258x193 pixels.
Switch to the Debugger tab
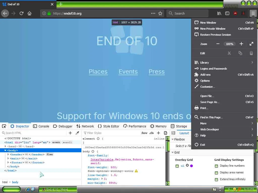[x=63, y=126]
